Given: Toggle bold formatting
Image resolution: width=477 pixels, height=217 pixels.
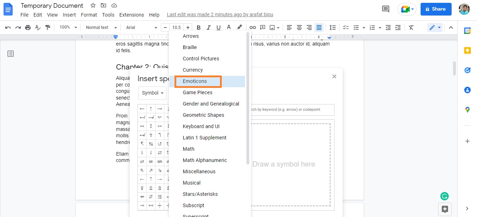Looking at the screenshot, I should [198, 27].
